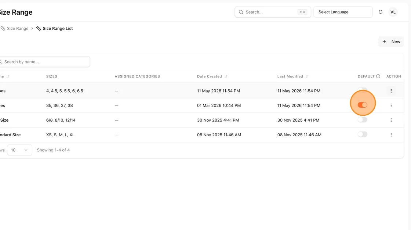Click the plus icon on New button
Viewport: 411px width, 230px height.
point(384,42)
